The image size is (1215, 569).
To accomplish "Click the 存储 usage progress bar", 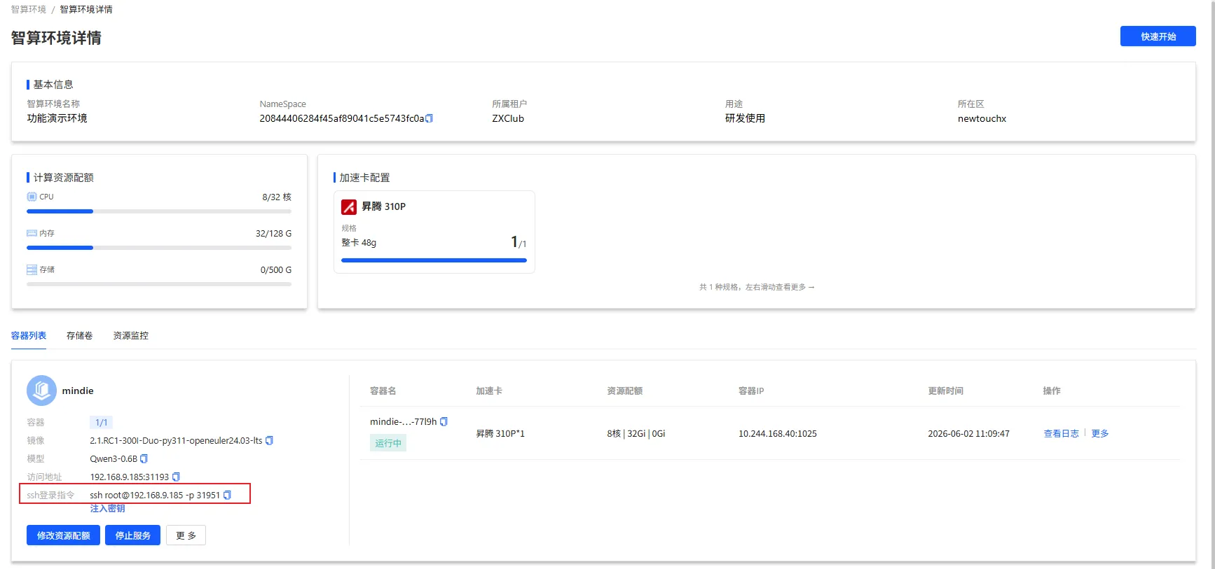I will (x=159, y=284).
